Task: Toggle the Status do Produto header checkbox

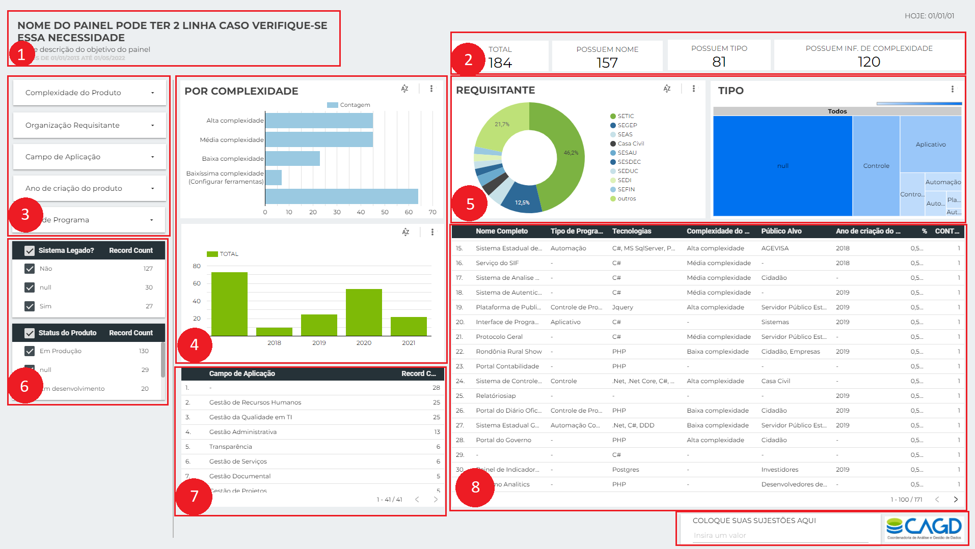Action: pyautogui.click(x=30, y=333)
